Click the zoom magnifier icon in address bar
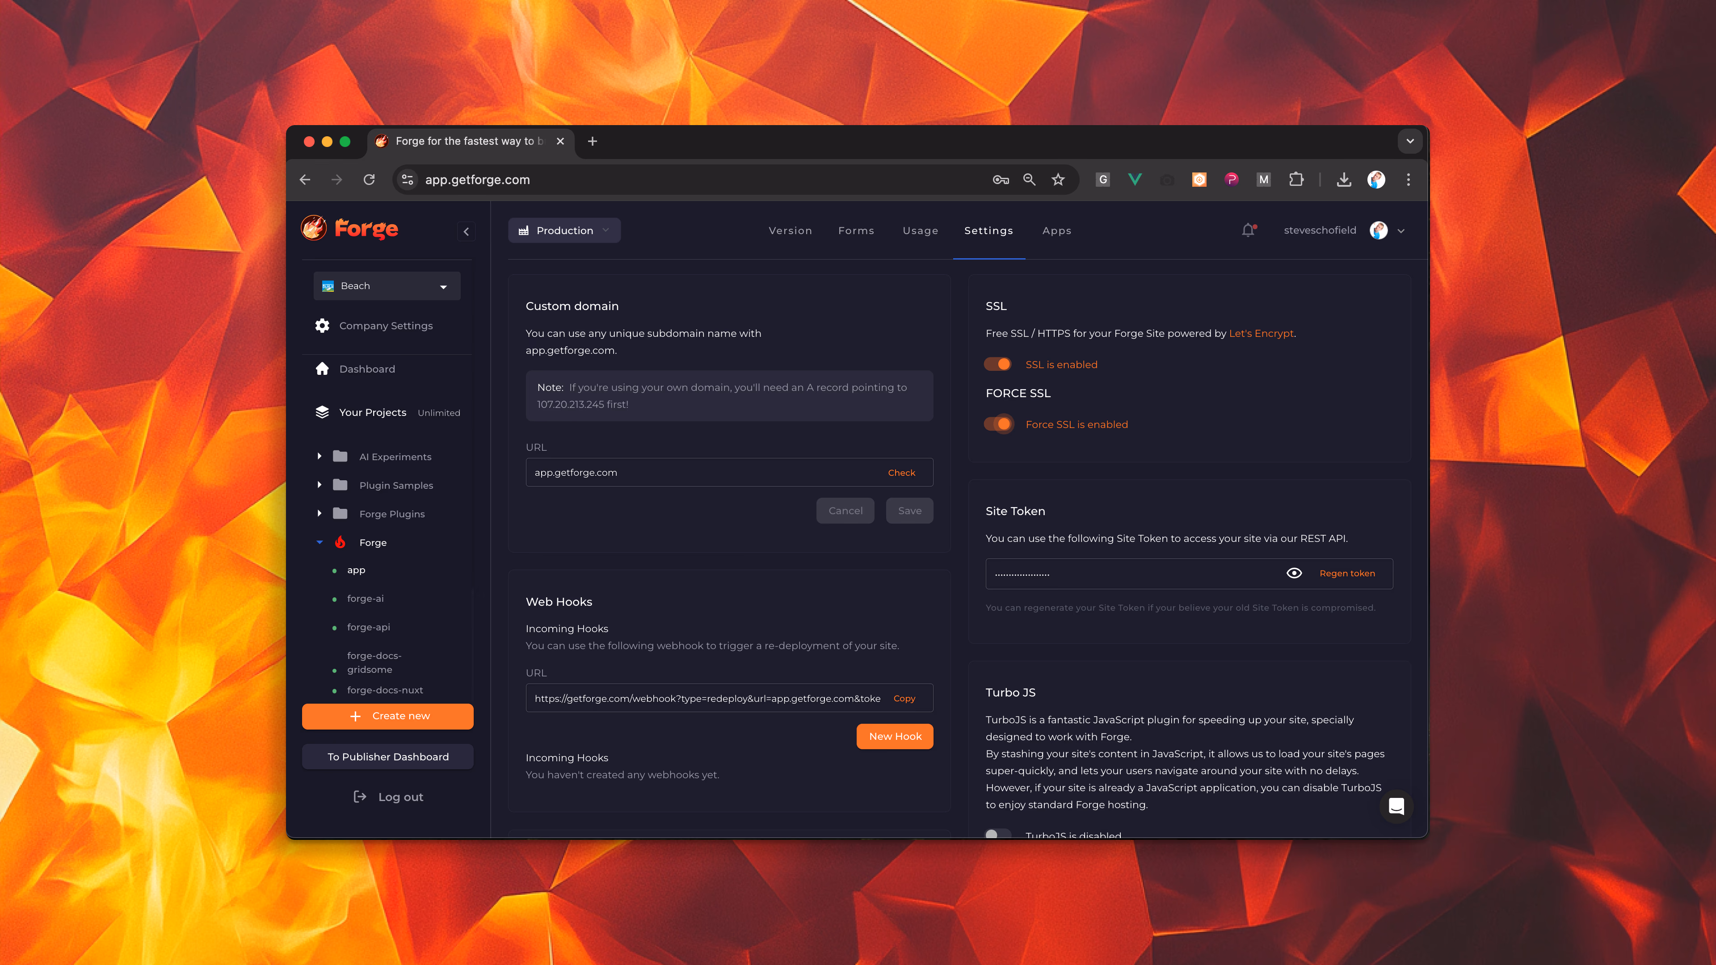 pos(1029,180)
